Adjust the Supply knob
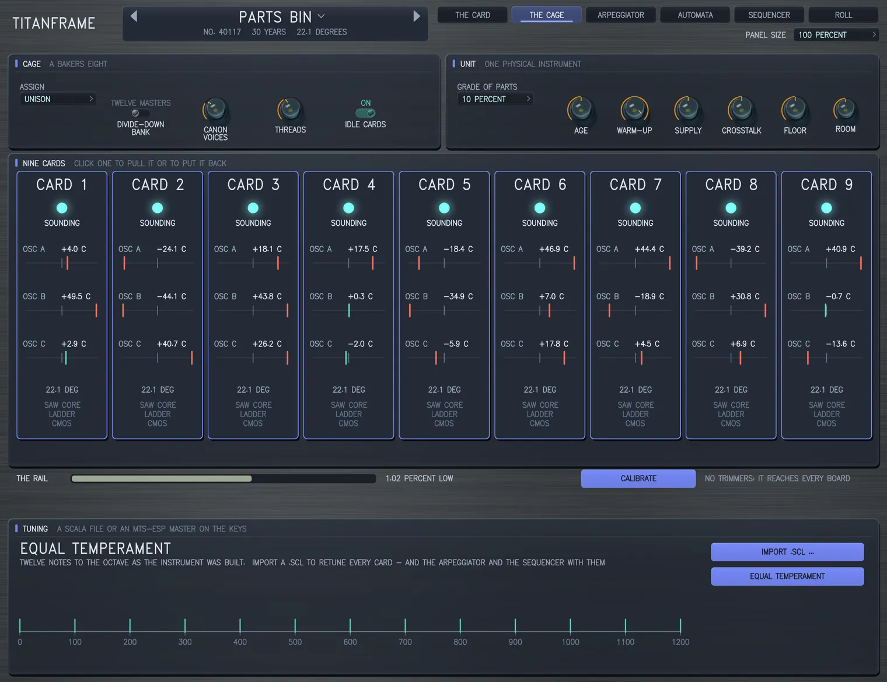The width and height of the screenshot is (887, 682). point(688,109)
